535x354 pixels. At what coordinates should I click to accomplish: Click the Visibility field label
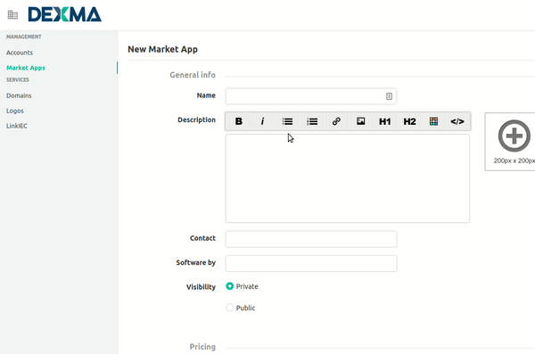click(201, 287)
